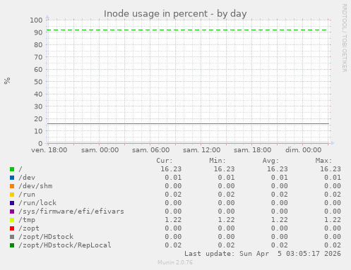This screenshot has height=270, width=351.
Task: Click the red swatch for /zopt
Action: tap(12, 228)
